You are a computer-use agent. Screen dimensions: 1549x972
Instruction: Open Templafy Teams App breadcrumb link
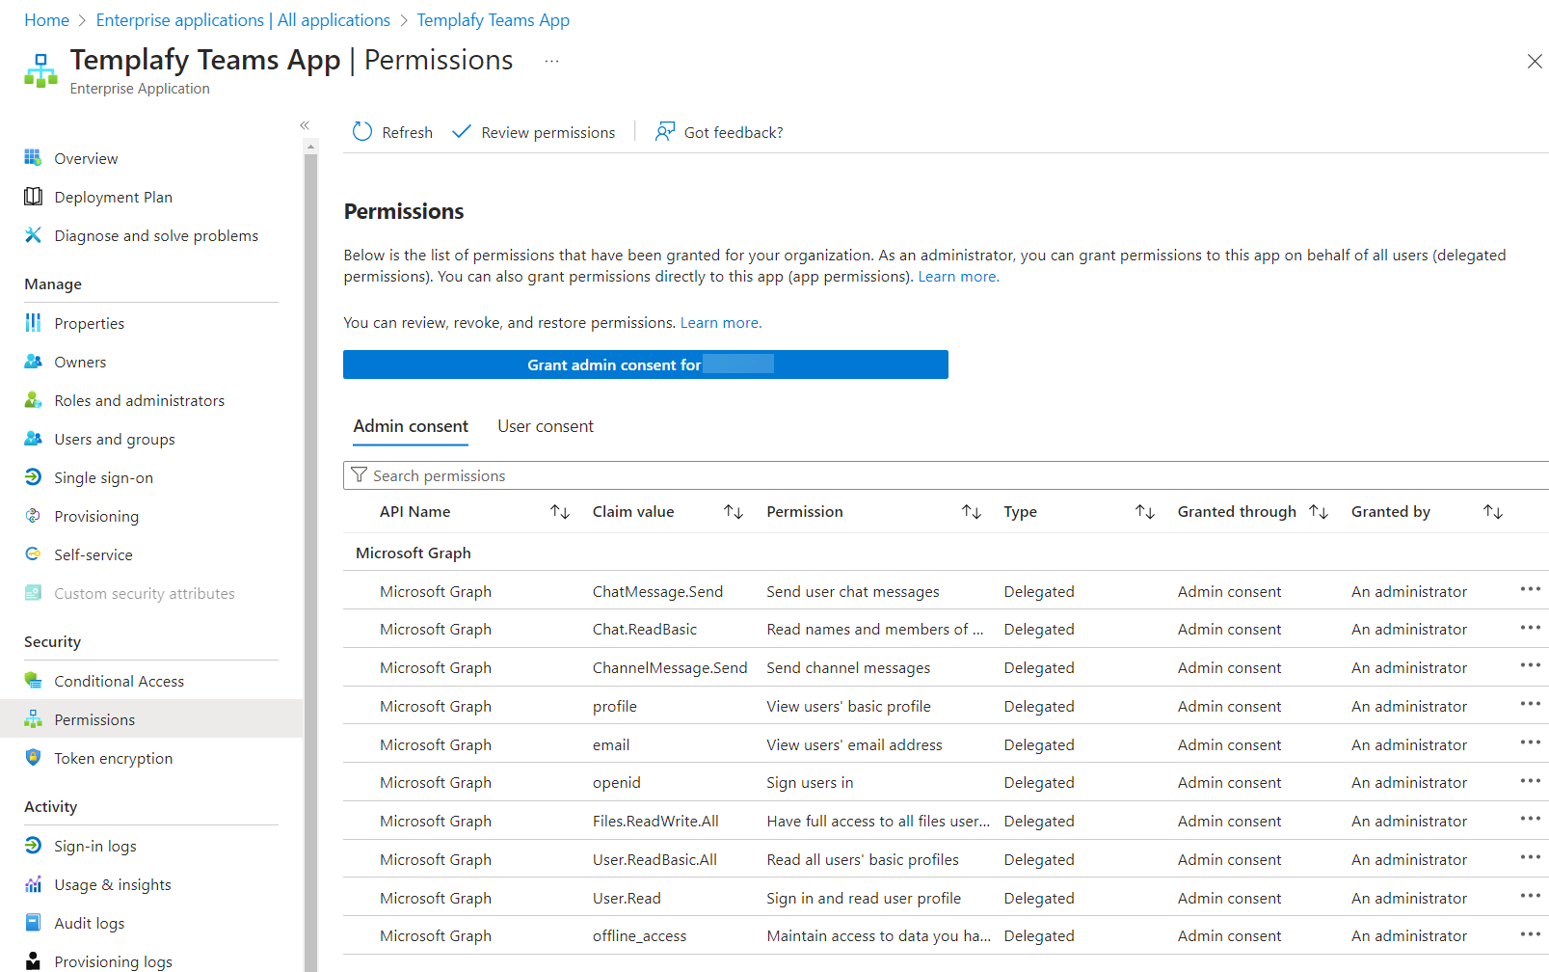point(493,20)
